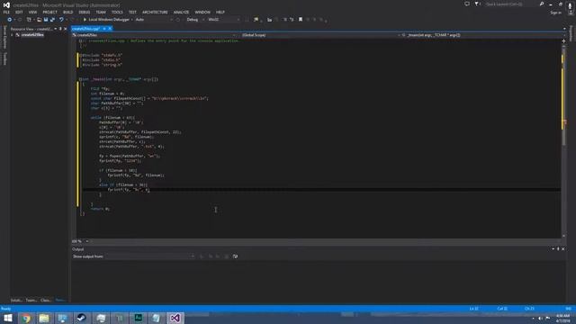Switch to the Class View bottom tab
The width and height of the screenshot is (576, 324).
tap(46, 300)
